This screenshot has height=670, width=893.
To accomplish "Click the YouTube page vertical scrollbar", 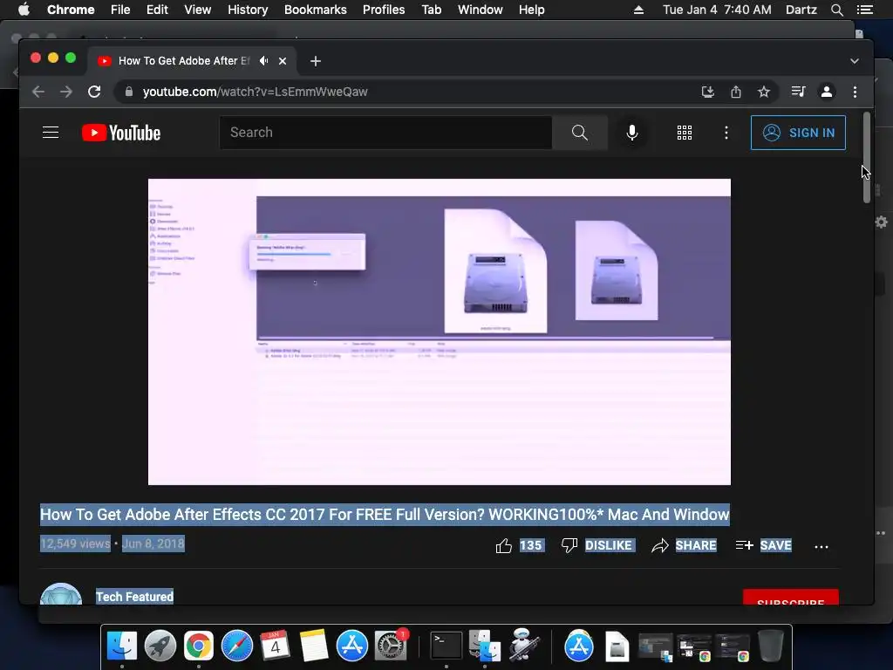I will pos(867,157).
